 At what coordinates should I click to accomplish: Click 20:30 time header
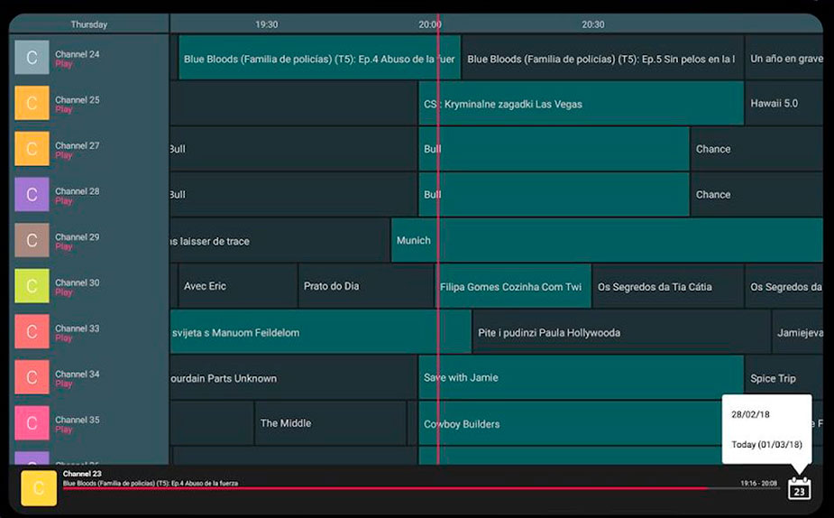coord(593,24)
